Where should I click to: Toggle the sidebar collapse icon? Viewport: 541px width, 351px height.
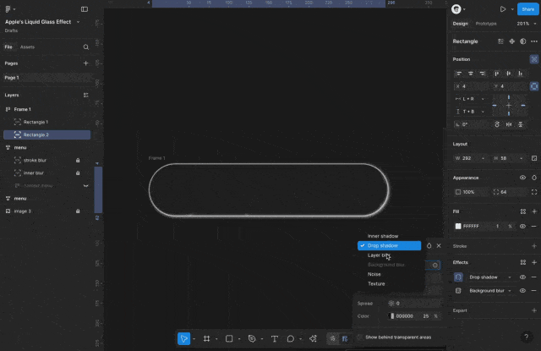(85, 9)
